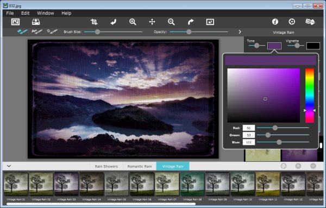Toggle the second brush mode icon
The image size is (326, 208).
[x=37, y=31]
